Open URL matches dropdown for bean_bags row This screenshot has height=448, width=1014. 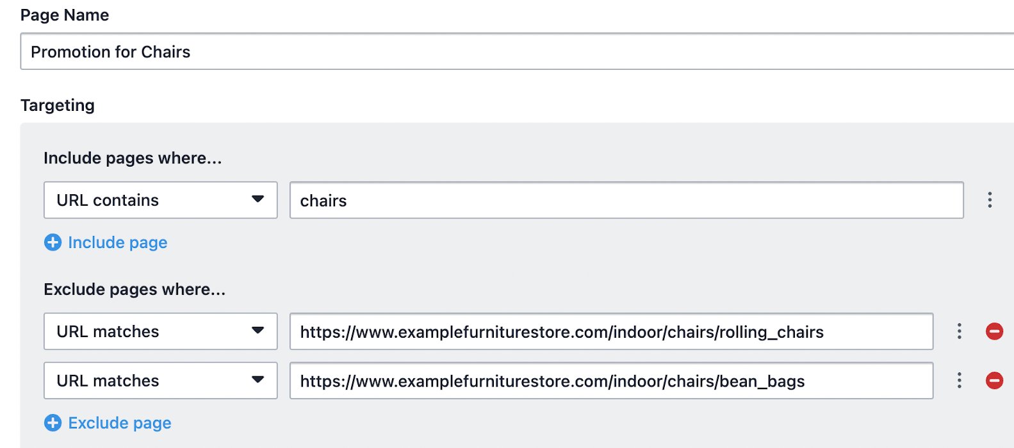point(160,381)
